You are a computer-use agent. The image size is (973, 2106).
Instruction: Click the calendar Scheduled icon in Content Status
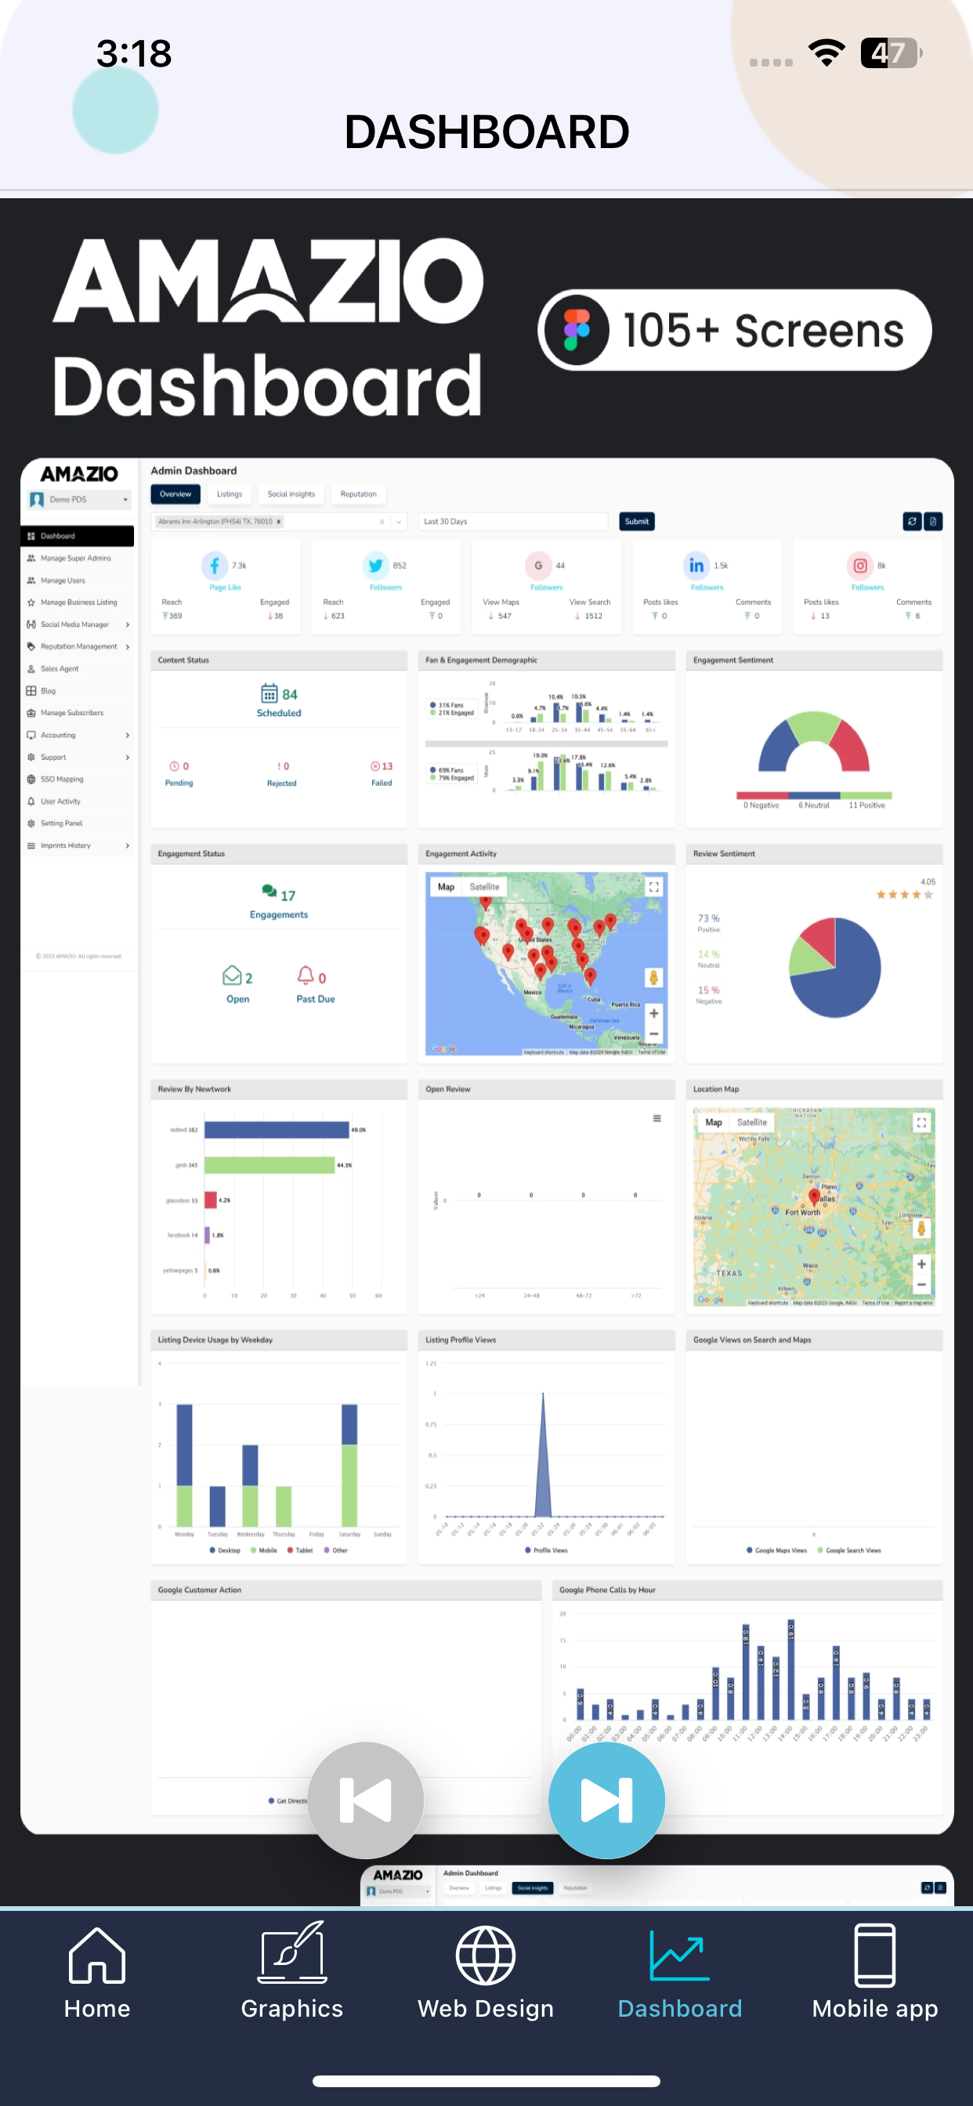(269, 693)
